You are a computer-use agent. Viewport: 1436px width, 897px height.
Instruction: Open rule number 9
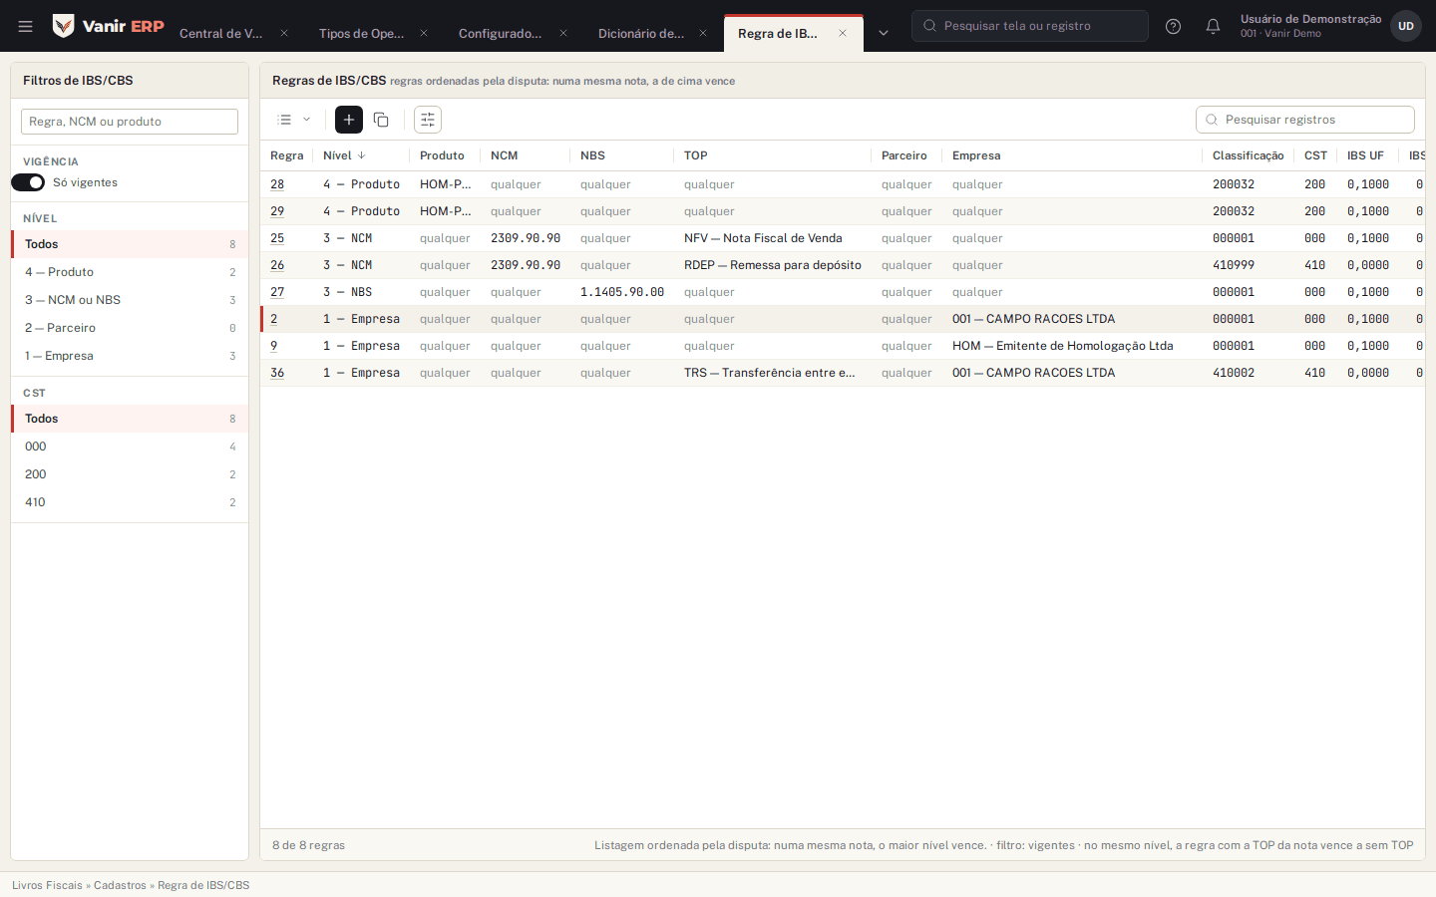[274, 346]
